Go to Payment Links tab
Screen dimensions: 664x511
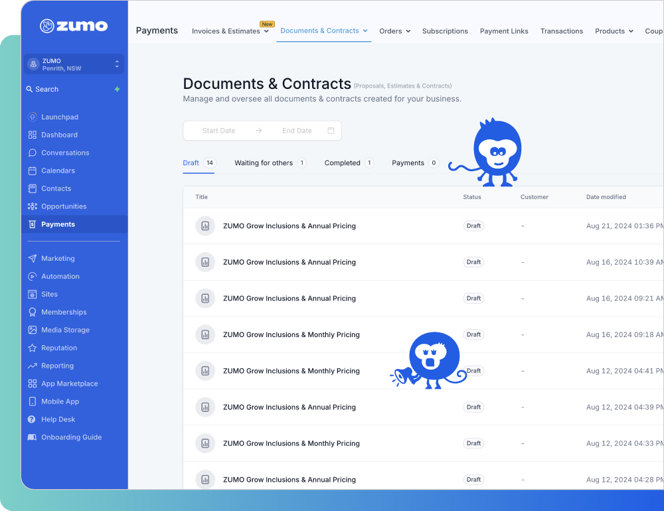504,31
